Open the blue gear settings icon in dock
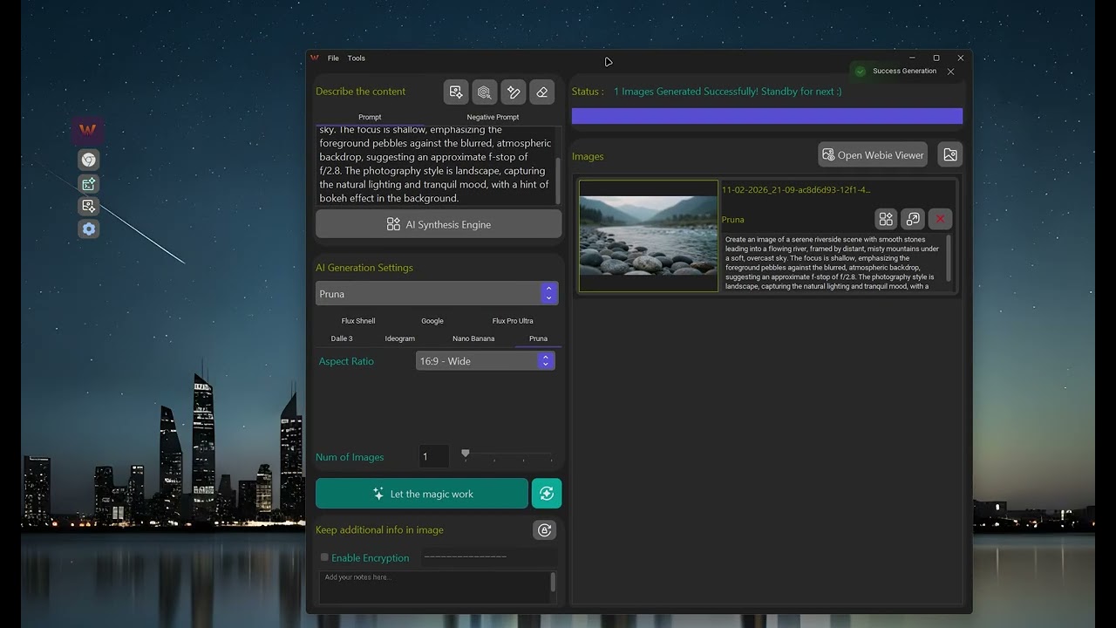1116x628 pixels. pos(88,229)
